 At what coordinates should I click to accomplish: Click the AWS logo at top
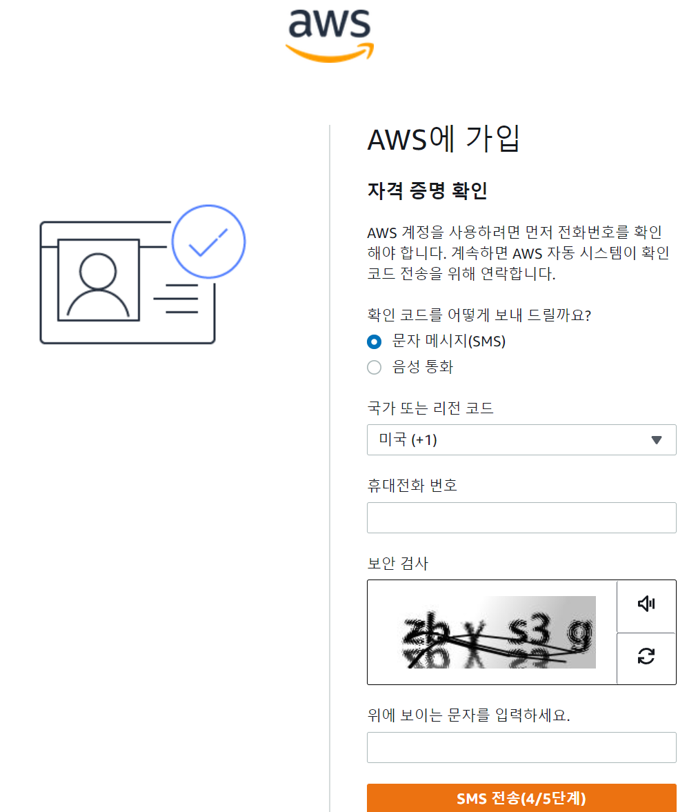(330, 35)
